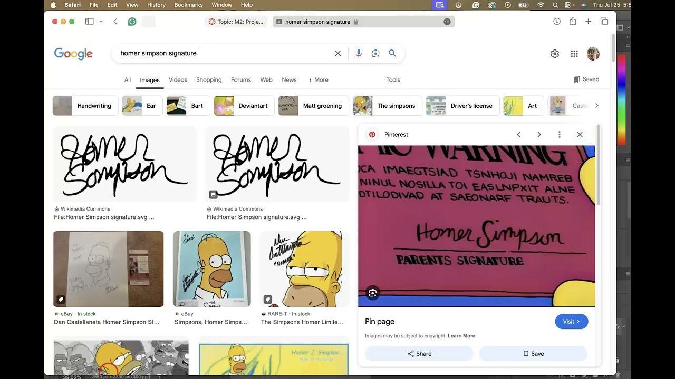Click the badge icon on the Wikimedia signature thumbnail
This screenshot has height=379, width=675.
coord(213,194)
